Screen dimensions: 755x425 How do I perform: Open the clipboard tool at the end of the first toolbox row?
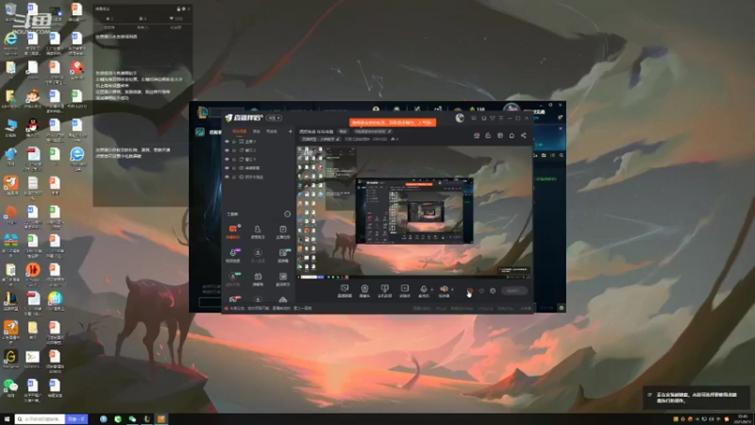pyautogui.click(x=282, y=231)
